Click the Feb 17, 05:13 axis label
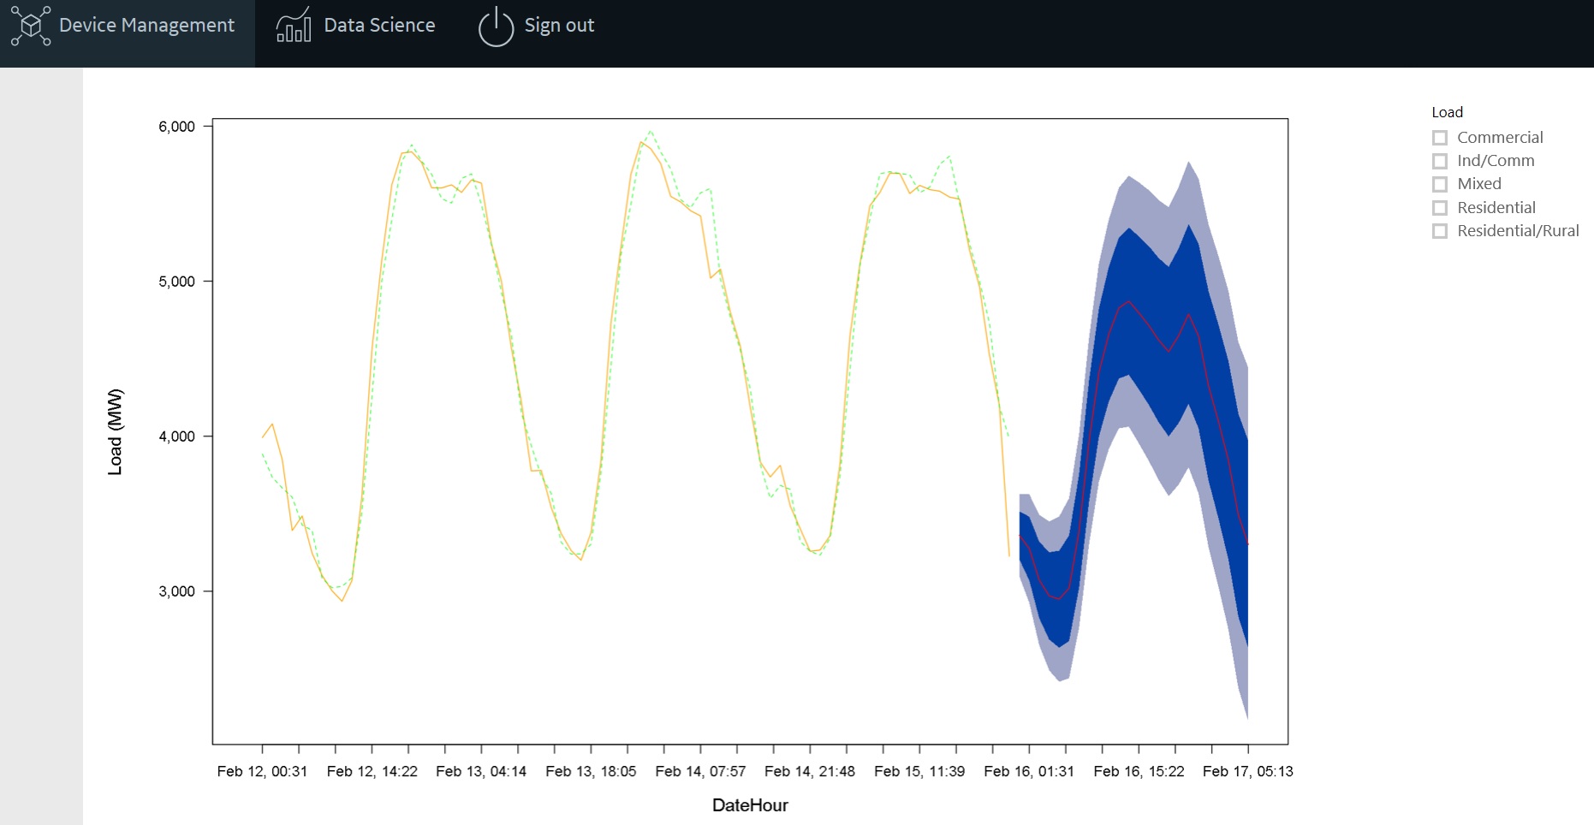1594x825 pixels. (1247, 772)
